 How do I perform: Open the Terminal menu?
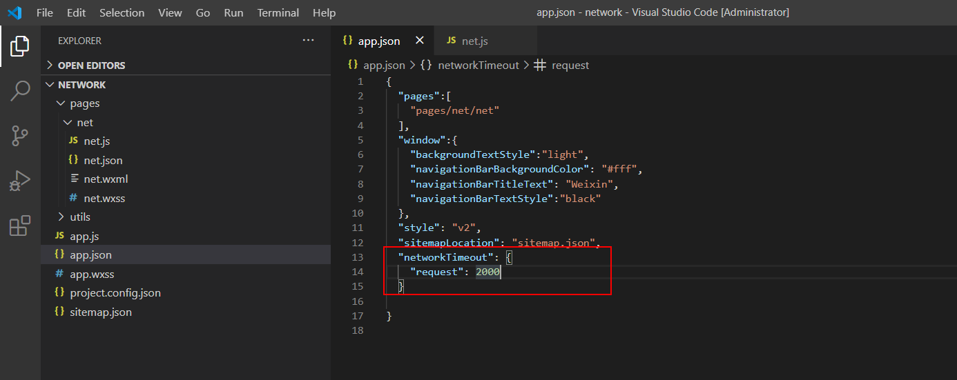278,12
